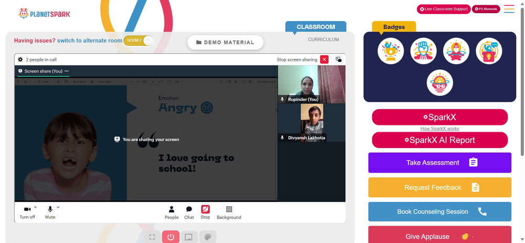This screenshot has height=243, width=525.
Task: Select Divyansh Lakhotia video tile
Action: pos(311,122)
